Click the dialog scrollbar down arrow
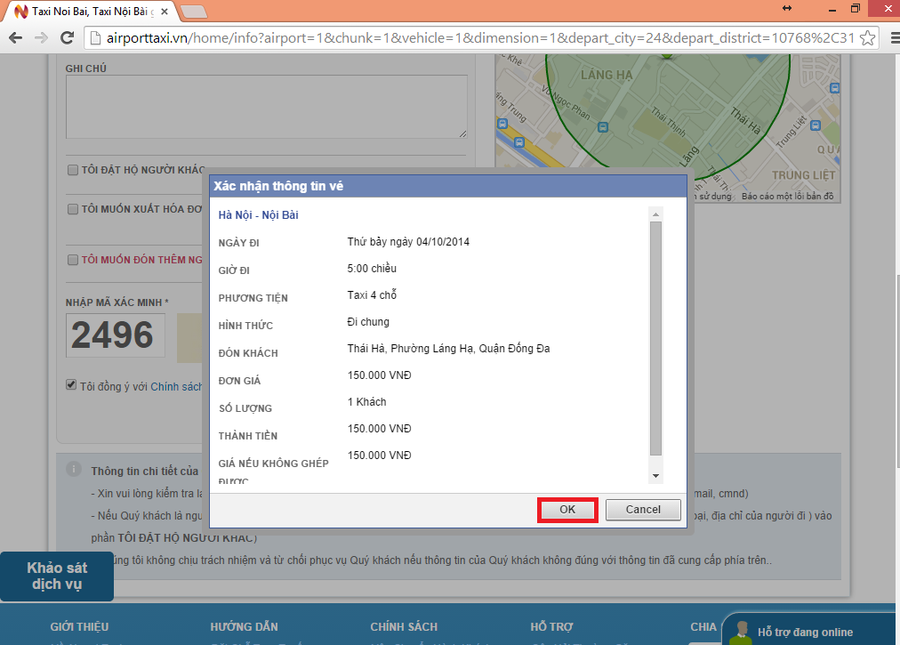900x645 pixels. pos(656,476)
